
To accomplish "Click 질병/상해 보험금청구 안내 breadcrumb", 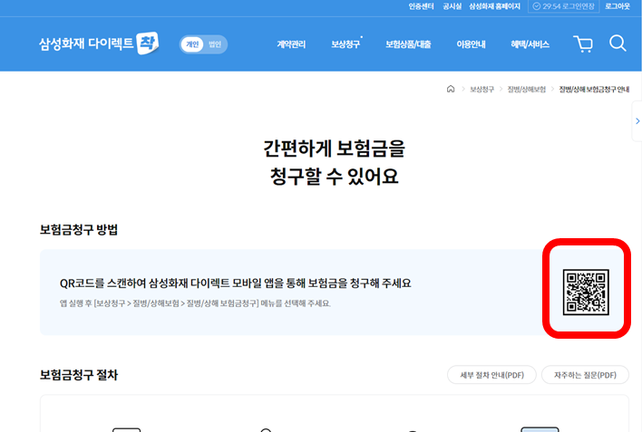I will click(594, 89).
